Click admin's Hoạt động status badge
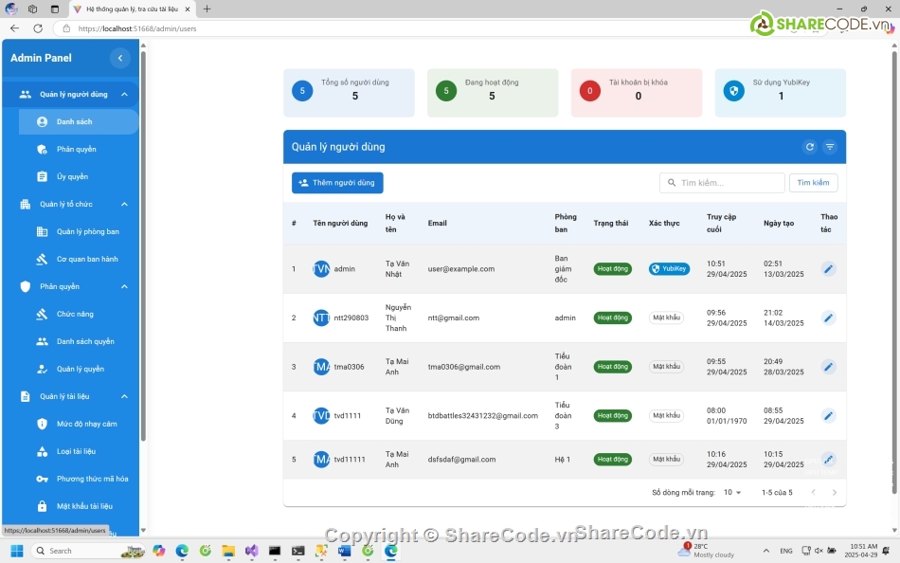Image resolution: width=900 pixels, height=563 pixels. pyautogui.click(x=612, y=269)
